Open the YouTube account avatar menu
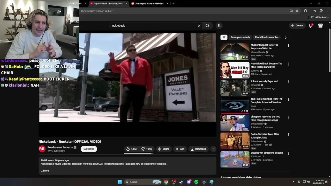 coord(320,26)
